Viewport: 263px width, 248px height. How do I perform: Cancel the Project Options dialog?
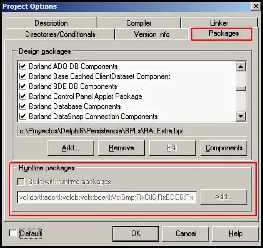(x=186, y=234)
